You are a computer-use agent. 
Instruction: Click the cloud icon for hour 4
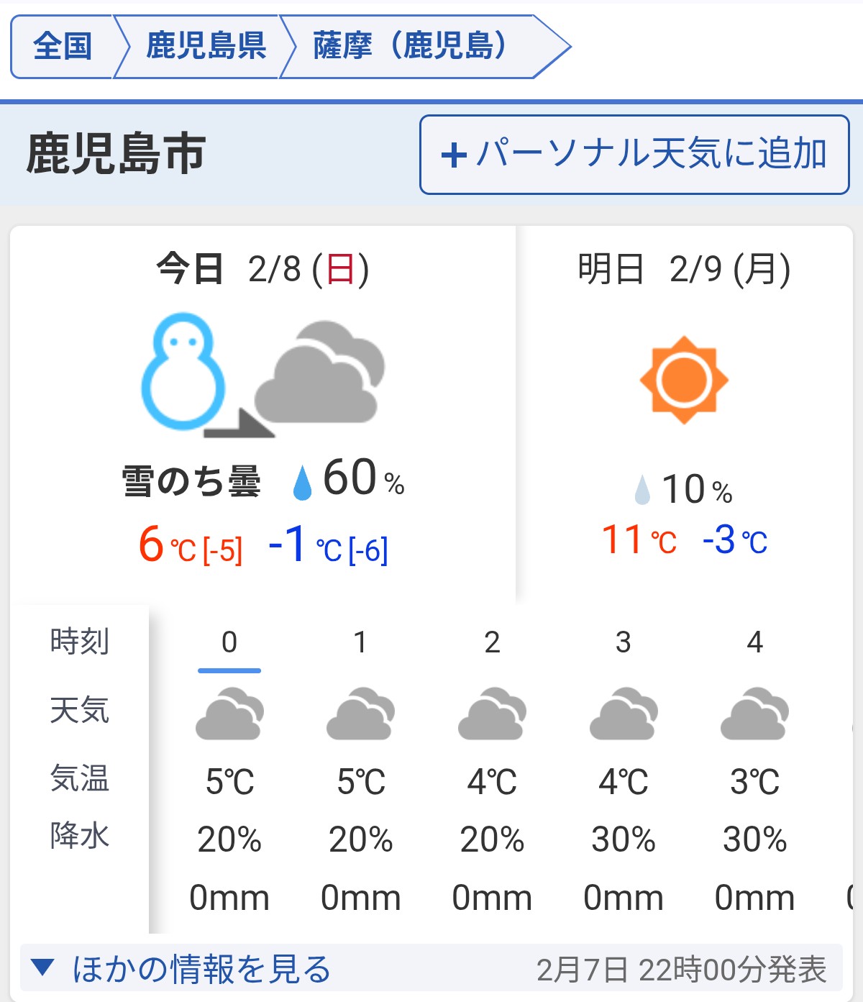pos(754,714)
